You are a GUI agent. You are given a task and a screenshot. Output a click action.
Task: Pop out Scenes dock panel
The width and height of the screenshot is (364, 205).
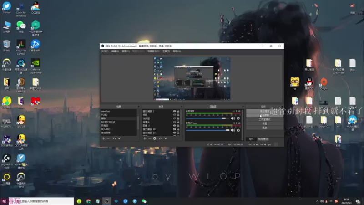click(x=139, y=107)
